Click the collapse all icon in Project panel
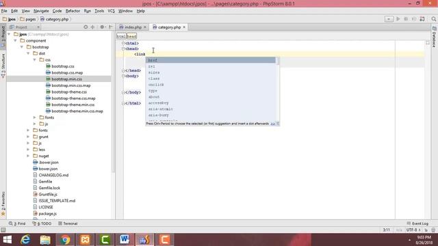Viewport: 438px width, 246px height. coord(93,27)
